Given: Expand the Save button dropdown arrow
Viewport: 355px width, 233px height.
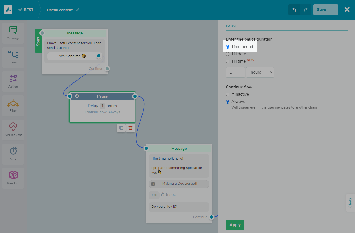Looking at the screenshot, I should click(x=334, y=10).
